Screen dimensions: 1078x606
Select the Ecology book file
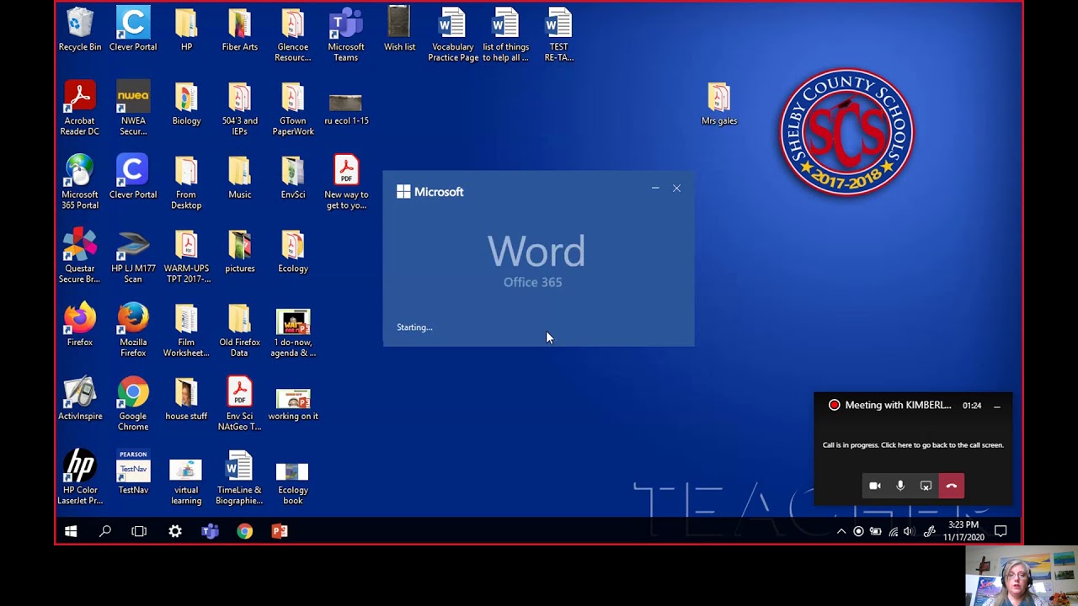coord(293,482)
